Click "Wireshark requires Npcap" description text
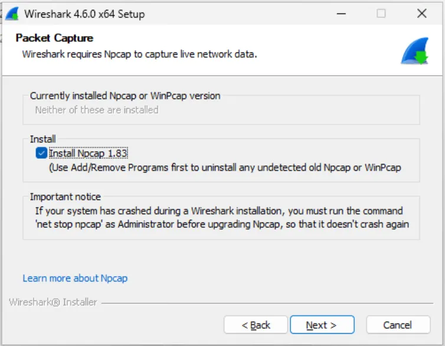The width and height of the screenshot is (445, 346). click(139, 54)
